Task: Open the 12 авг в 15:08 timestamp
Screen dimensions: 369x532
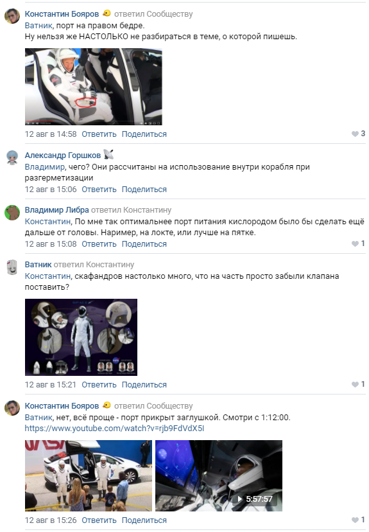Action: pyautogui.click(x=51, y=244)
